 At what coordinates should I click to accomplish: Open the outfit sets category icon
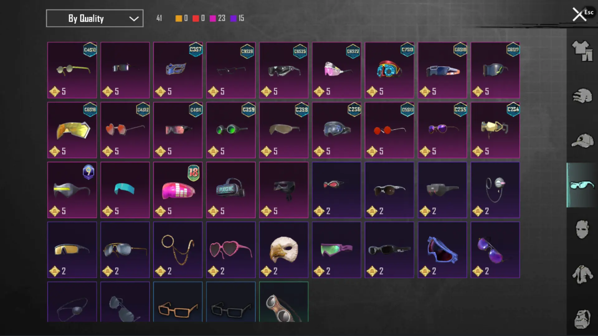click(582, 51)
